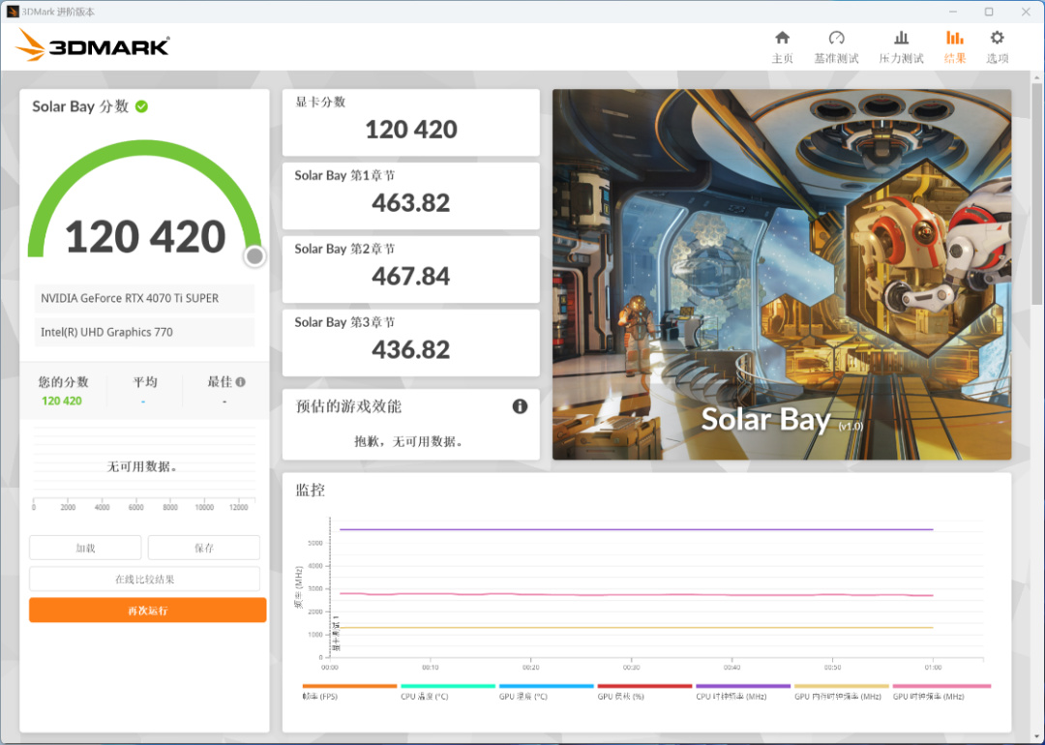
Task: Click the info icon next to 最佳
Action: pyautogui.click(x=241, y=382)
